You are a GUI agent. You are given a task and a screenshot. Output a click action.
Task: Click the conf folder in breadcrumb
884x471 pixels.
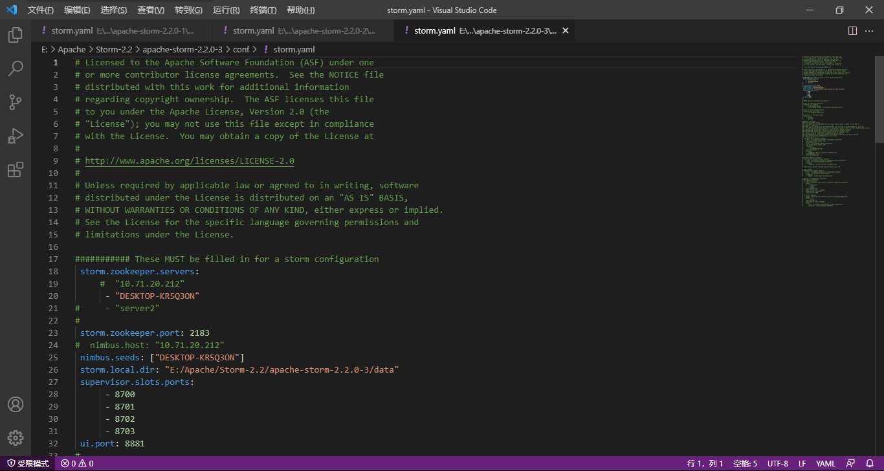(241, 49)
